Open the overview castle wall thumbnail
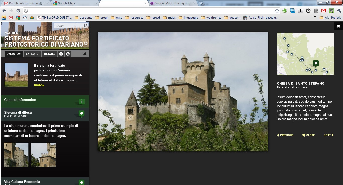 (x=16, y=75)
